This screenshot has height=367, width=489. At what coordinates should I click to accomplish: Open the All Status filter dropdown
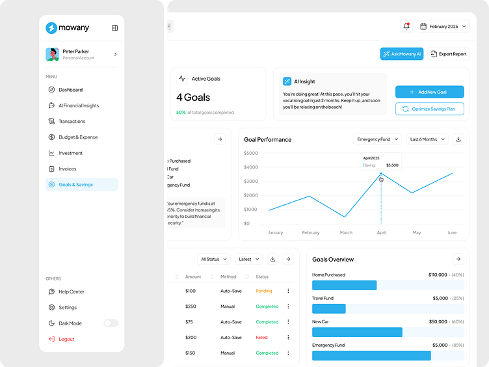coord(213,259)
